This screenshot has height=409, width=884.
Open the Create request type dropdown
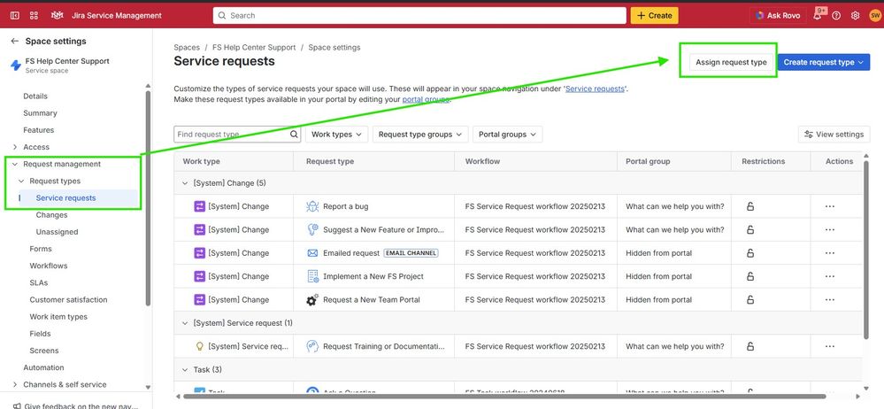tap(824, 62)
